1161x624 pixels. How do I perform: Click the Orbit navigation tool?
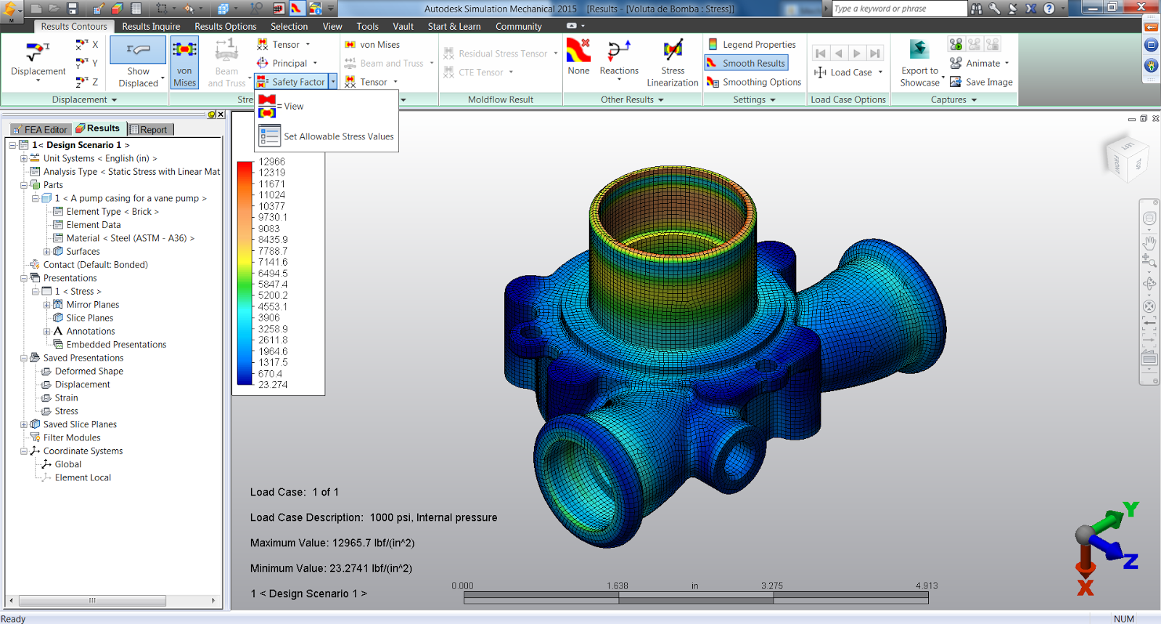[x=1149, y=284]
